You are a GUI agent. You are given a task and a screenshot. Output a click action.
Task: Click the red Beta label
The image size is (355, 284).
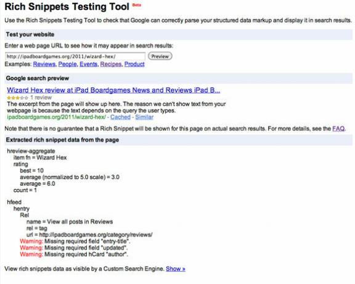[x=137, y=5]
